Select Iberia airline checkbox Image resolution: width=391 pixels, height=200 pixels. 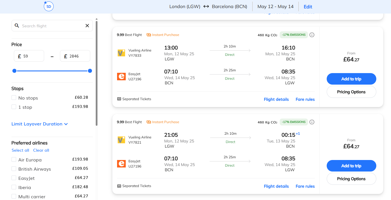(x=14, y=187)
